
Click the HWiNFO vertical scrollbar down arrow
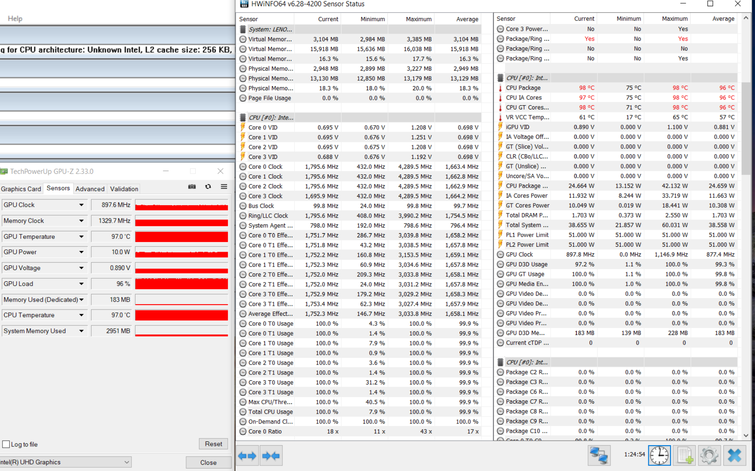[x=746, y=435]
